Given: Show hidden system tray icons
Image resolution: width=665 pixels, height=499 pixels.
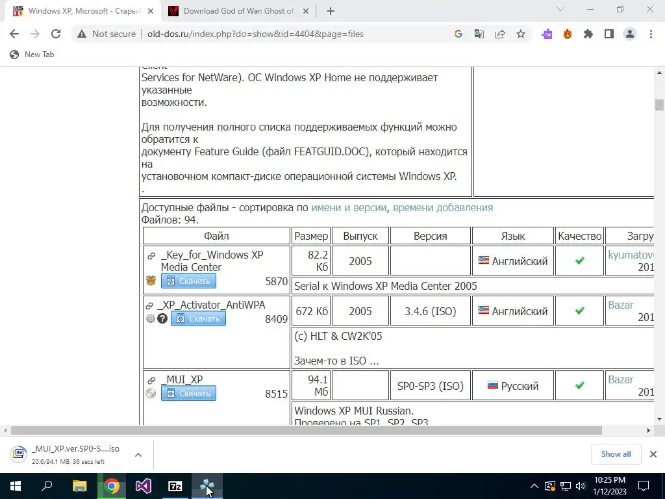Looking at the screenshot, I should pos(534,486).
